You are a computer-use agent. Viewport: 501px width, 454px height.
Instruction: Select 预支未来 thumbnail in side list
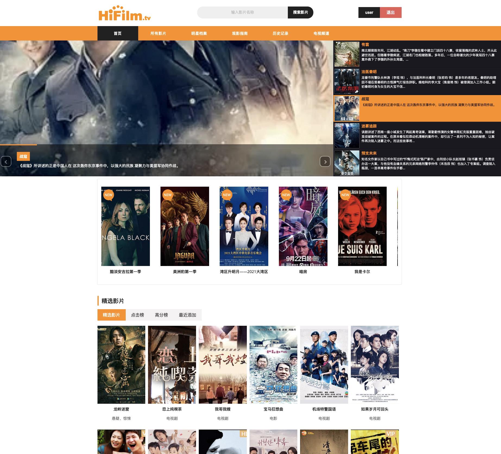[x=347, y=163]
